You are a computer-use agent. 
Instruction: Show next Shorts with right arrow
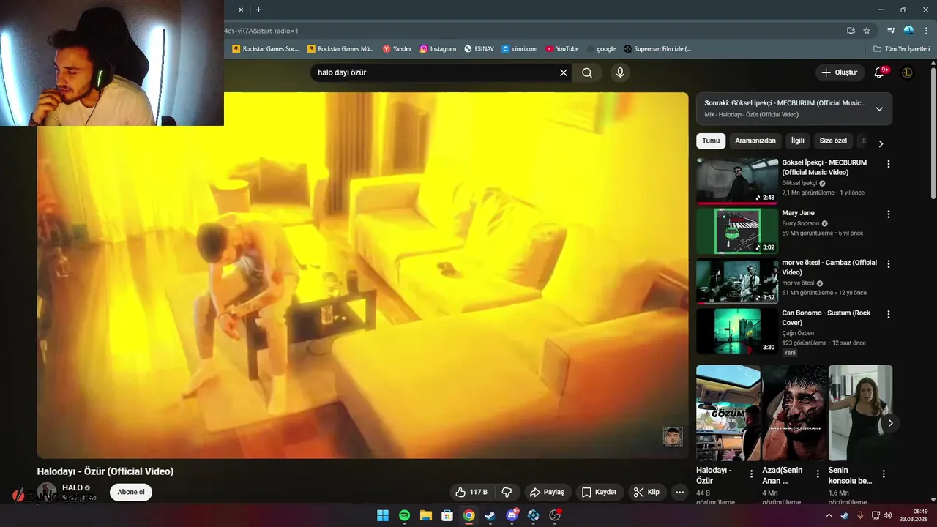point(890,423)
